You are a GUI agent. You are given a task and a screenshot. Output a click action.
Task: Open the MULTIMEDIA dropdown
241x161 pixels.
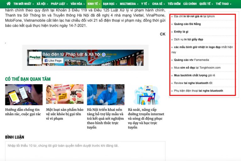pos(129,4)
